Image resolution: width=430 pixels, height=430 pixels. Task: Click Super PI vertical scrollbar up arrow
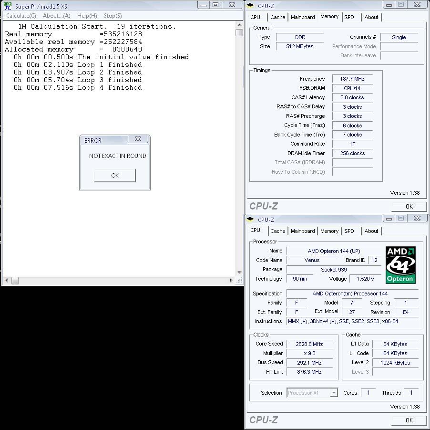pyautogui.click(x=239, y=25)
